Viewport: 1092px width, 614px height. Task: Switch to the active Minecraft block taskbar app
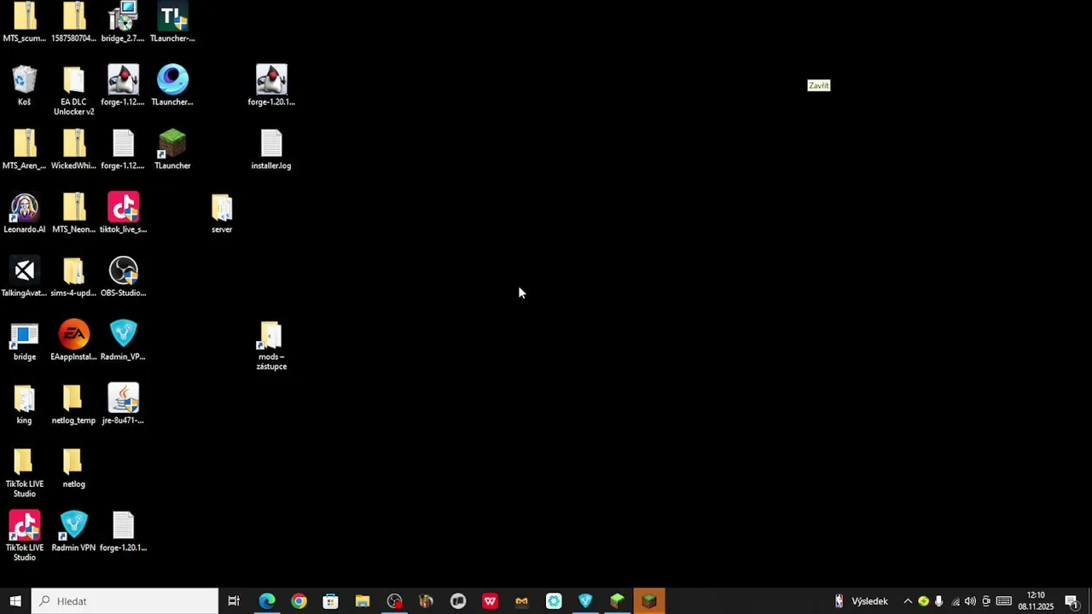pos(649,601)
